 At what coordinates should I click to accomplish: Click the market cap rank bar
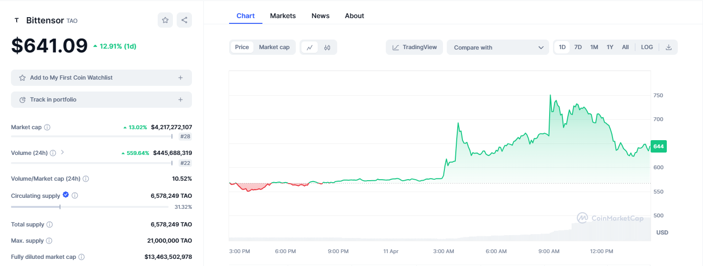91,136
